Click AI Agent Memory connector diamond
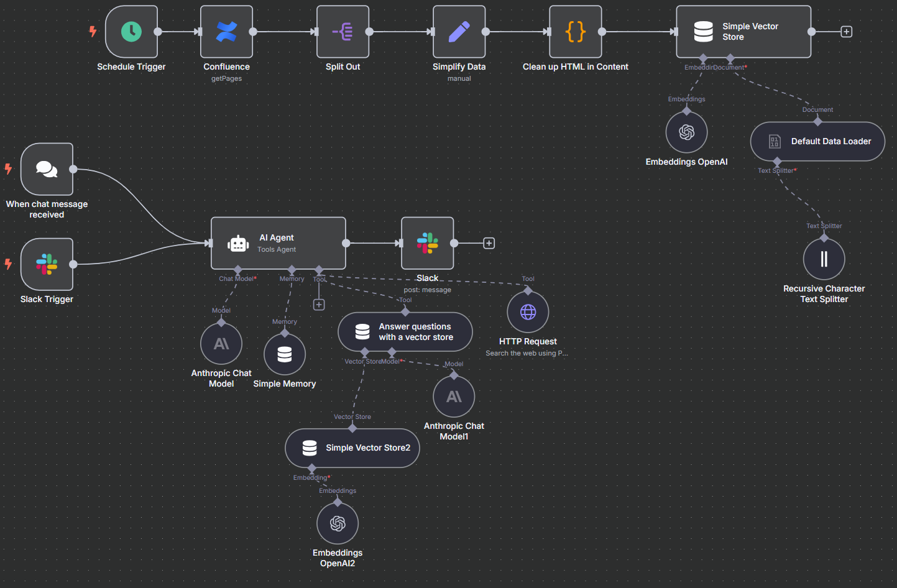This screenshot has height=588, width=897. 292,270
